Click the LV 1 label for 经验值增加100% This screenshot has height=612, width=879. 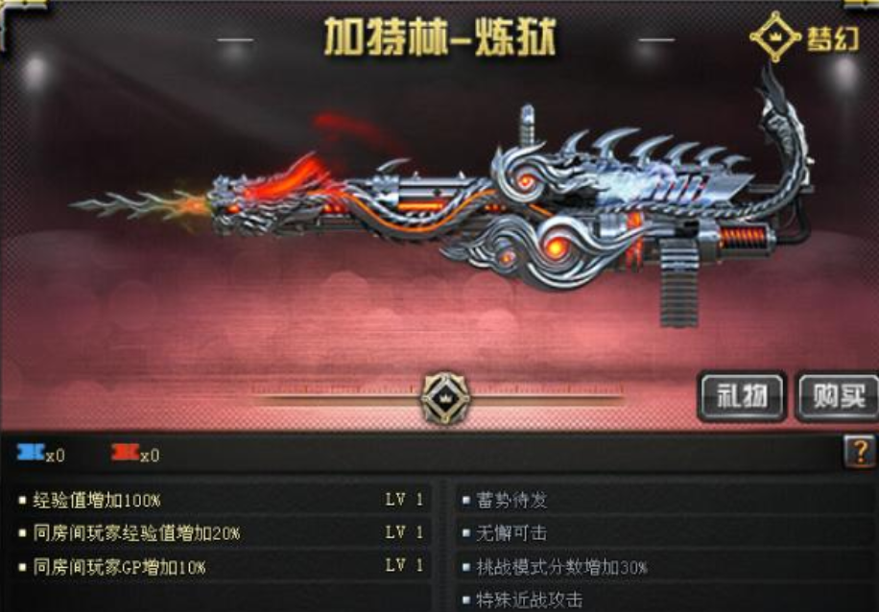tap(404, 500)
